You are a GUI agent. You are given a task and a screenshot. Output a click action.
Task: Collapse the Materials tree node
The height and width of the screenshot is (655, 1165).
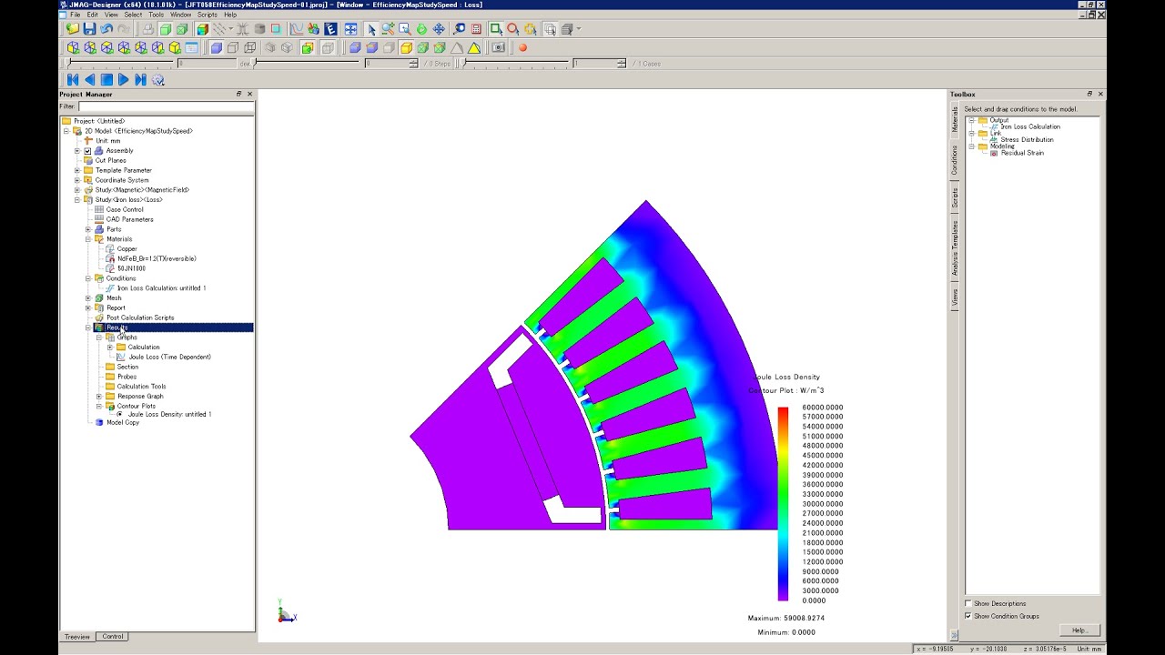pos(88,239)
